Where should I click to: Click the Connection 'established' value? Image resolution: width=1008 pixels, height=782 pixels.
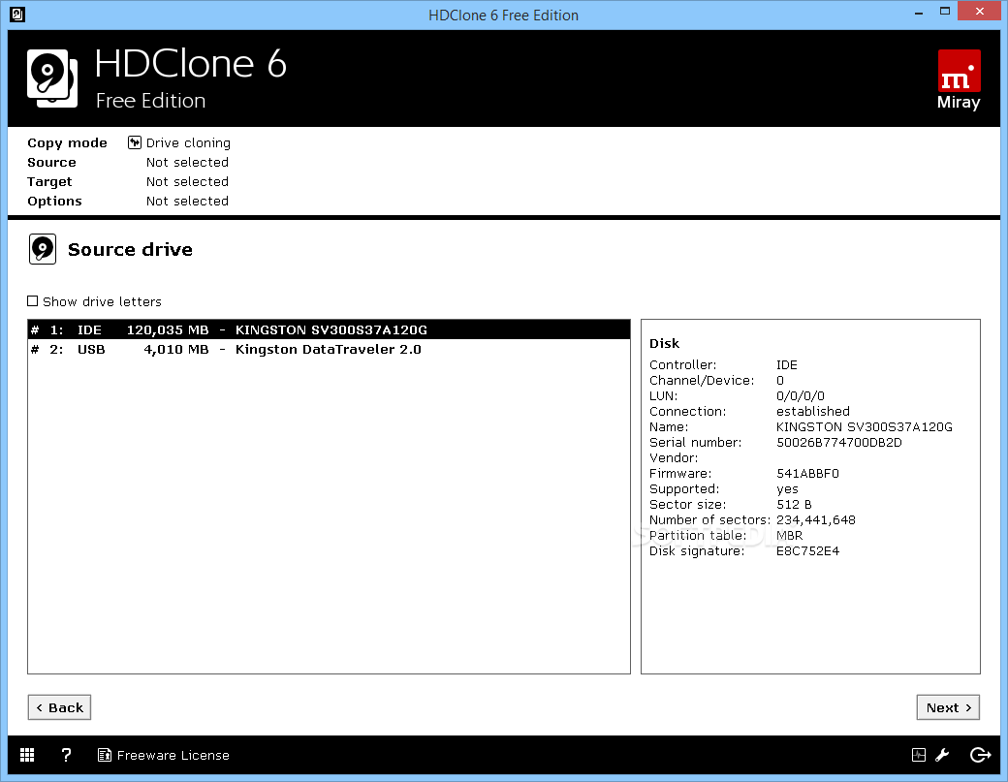tap(813, 411)
